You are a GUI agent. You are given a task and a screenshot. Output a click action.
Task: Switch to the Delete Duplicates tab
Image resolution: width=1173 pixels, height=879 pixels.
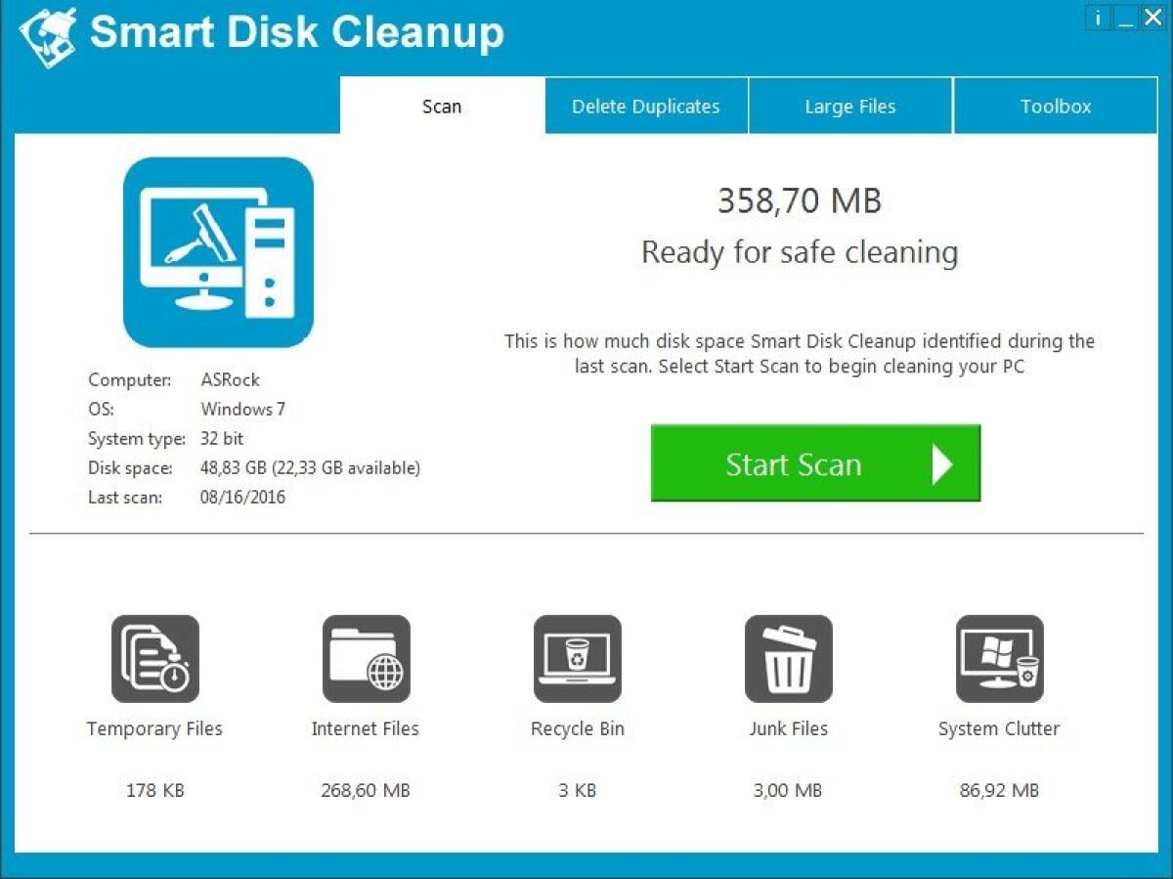click(646, 106)
